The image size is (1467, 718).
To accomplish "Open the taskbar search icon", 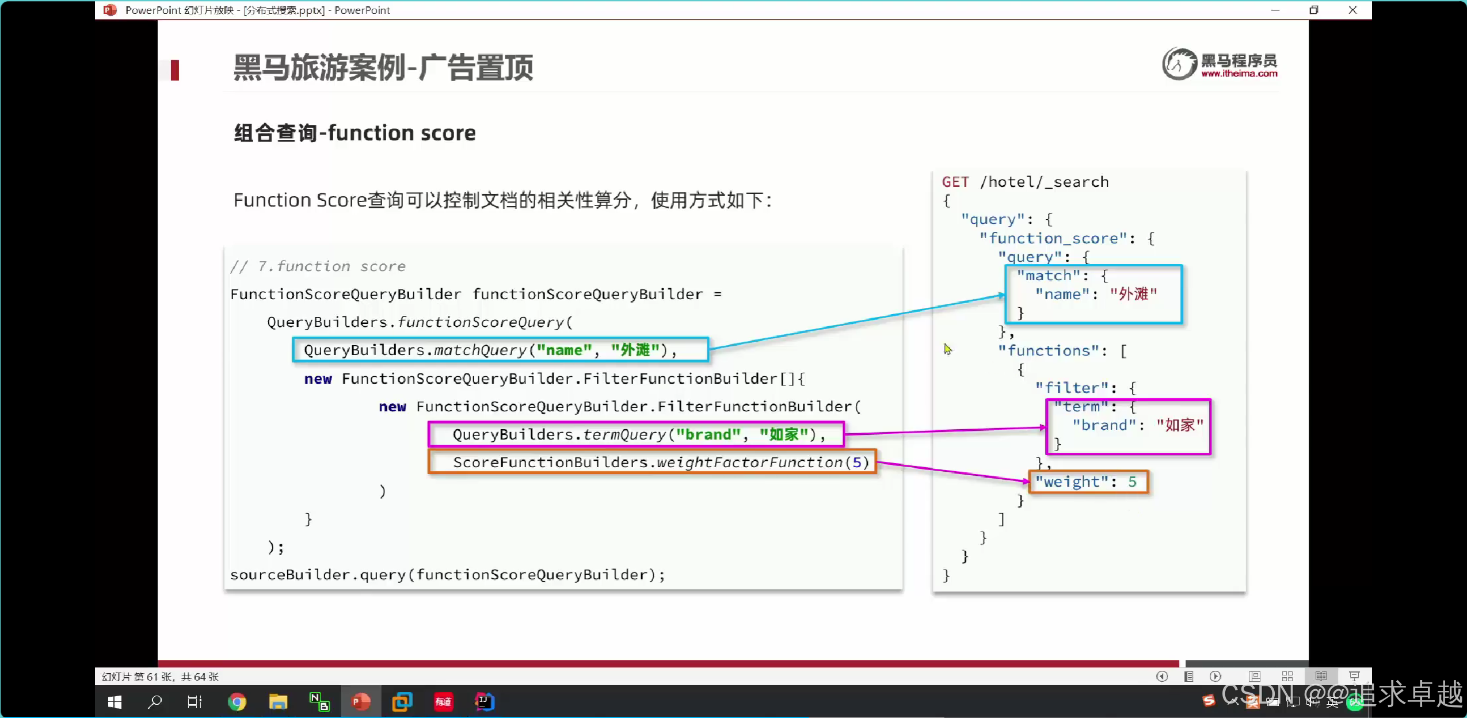I will pos(155,702).
